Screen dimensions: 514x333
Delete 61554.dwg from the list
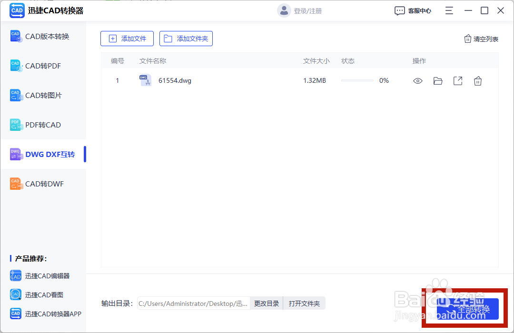pos(477,81)
